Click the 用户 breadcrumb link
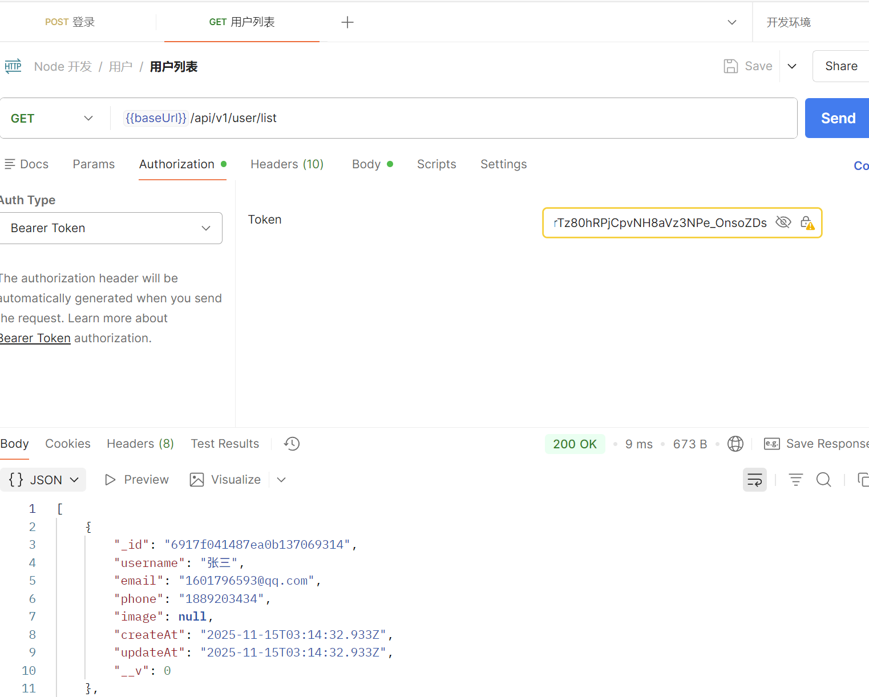 (x=120, y=67)
